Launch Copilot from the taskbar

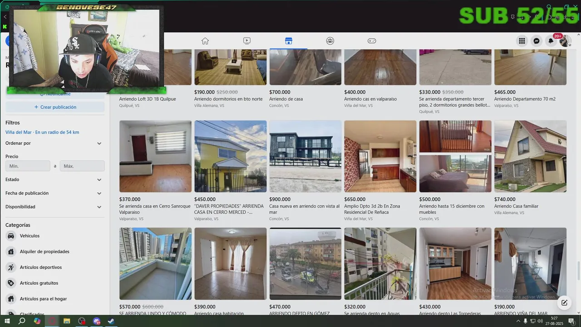point(37,321)
